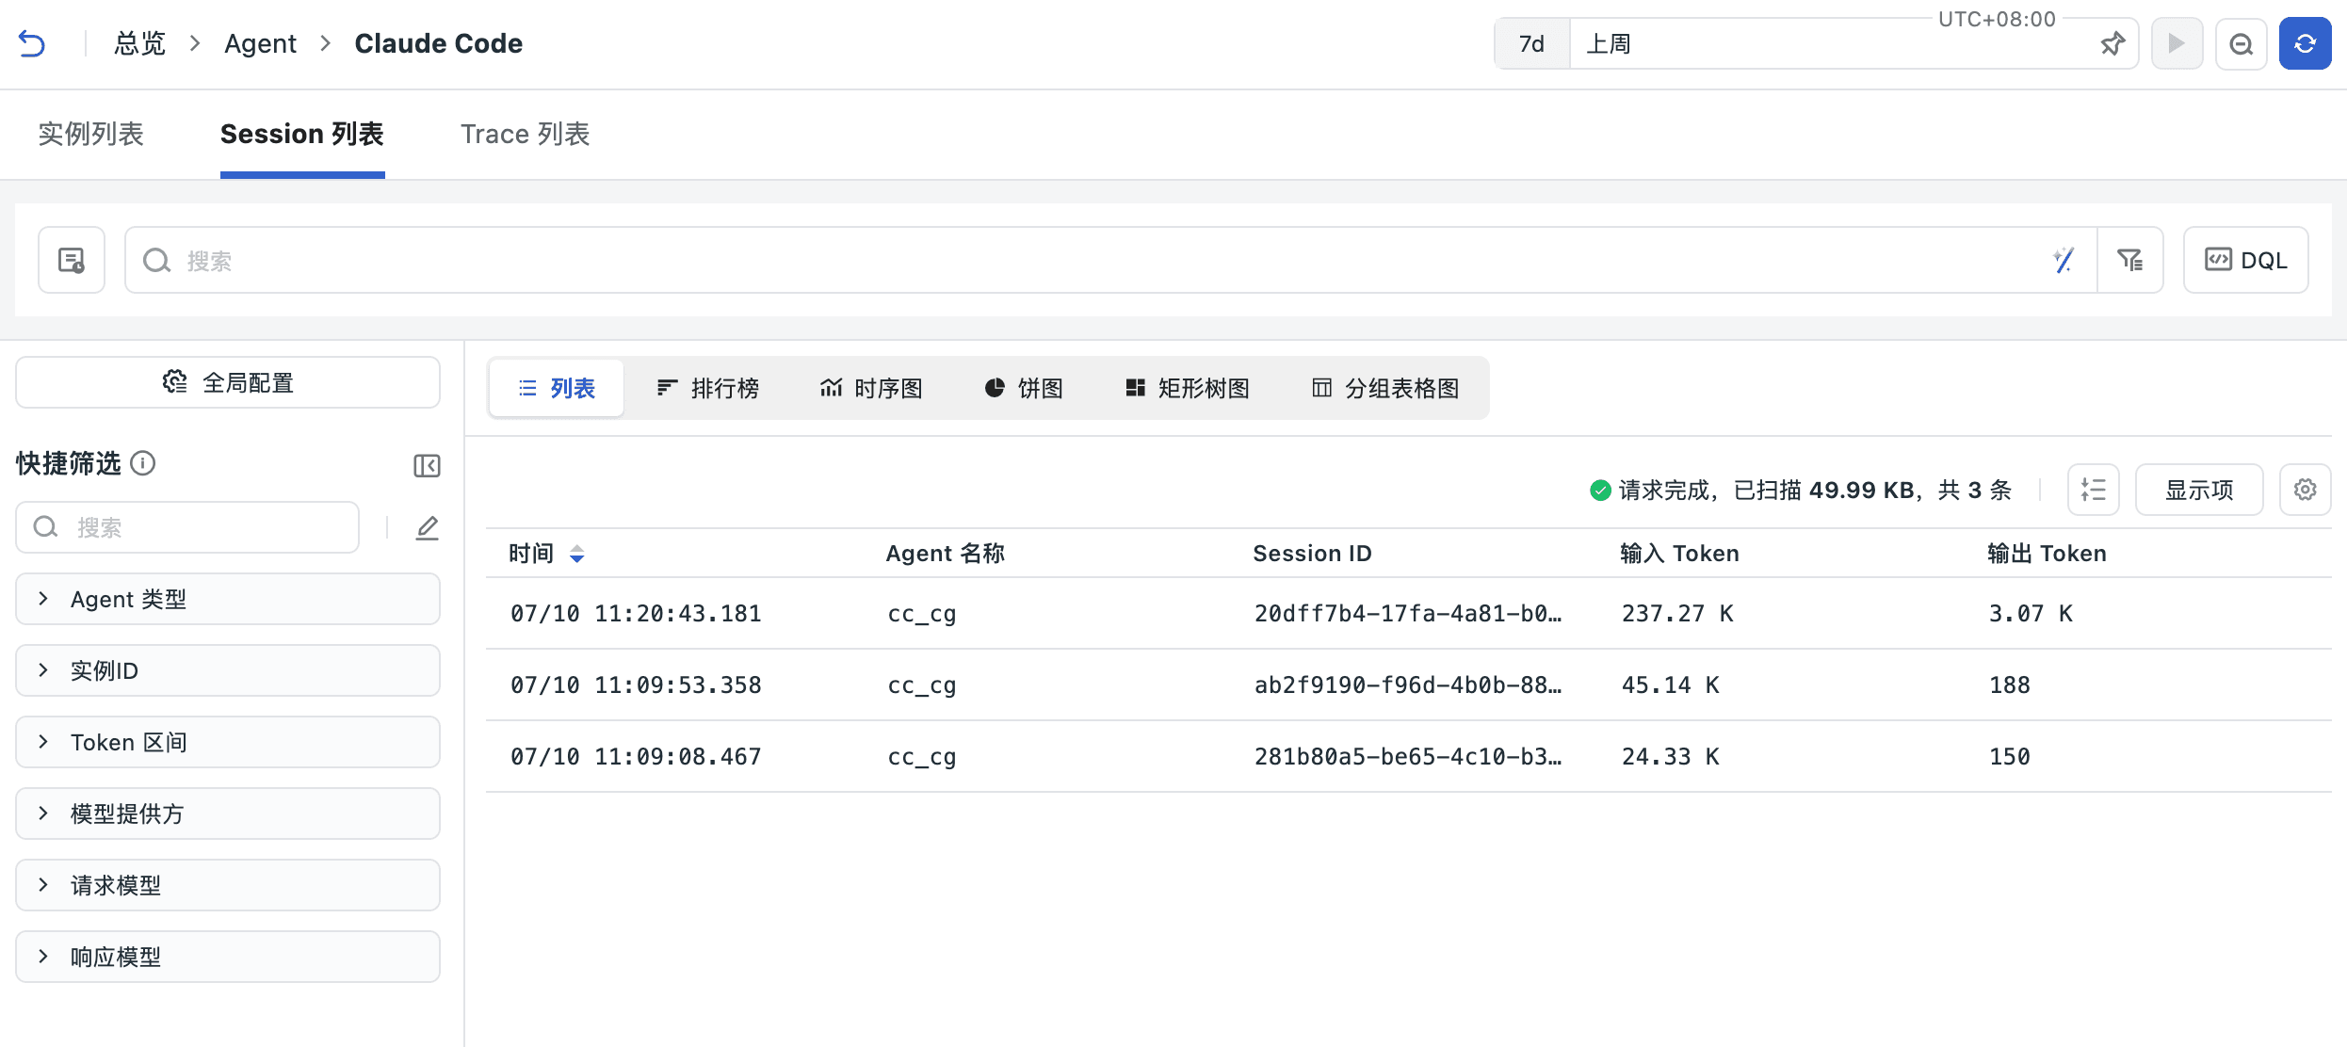
Task: Focus the quick filter 搜索 field
Action: click(187, 527)
